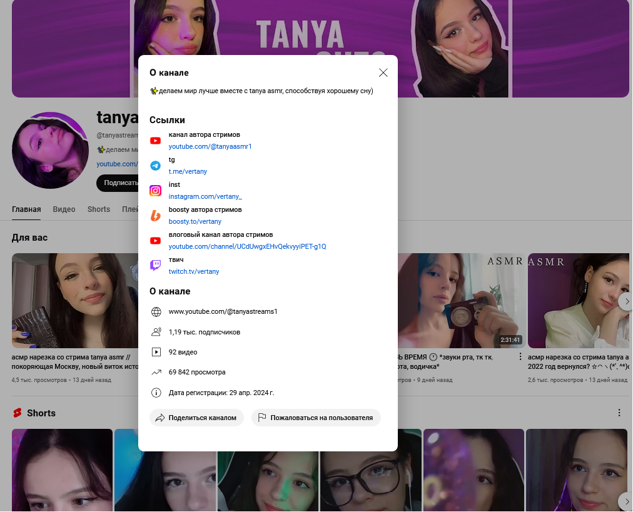The width and height of the screenshot is (633, 512).
Task: Click Пожаловаться на пользователя button
Action: point(316,418)
